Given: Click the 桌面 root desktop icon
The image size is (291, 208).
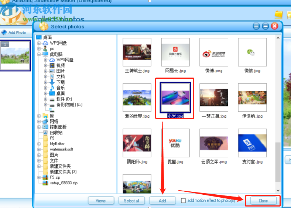Looking at the screenshot, I should point(39,38).
